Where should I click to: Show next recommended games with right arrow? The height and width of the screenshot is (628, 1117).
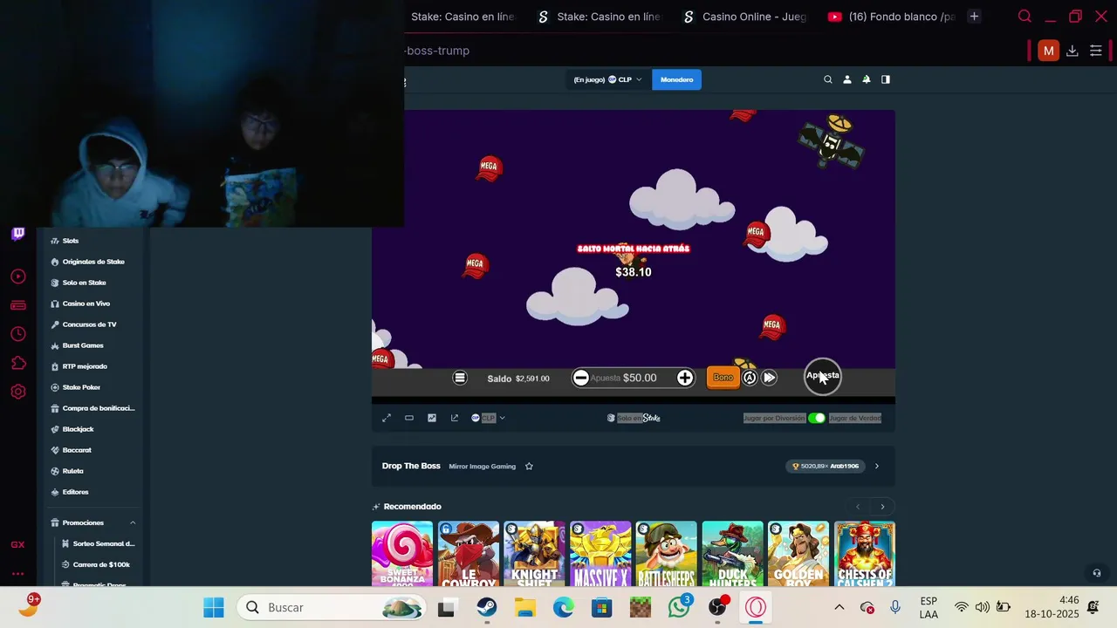pyautogui.click(x=882, y=507)
